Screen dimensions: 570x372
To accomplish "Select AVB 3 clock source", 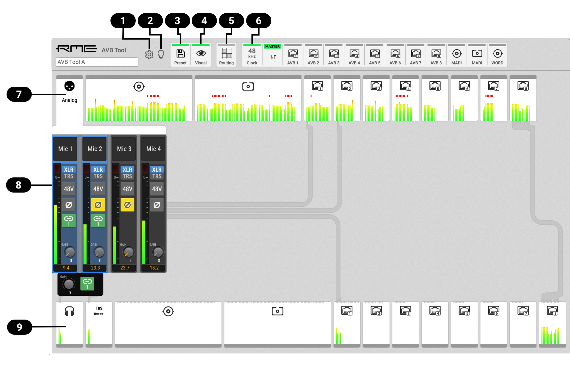I will click(x=334, y=55).
